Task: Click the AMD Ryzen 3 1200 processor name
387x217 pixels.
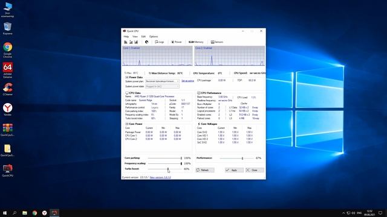Action: pyautogui.click(x=155, y=96)
